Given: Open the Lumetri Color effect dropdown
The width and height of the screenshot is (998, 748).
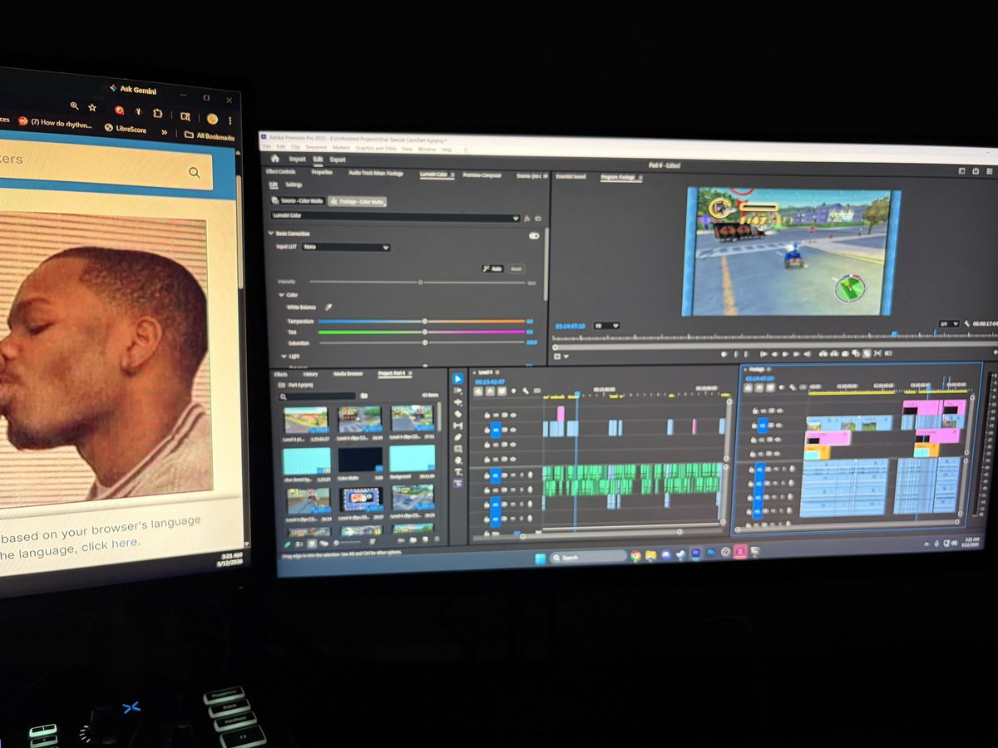Looking at the screenshot, I should pos(396,216).
